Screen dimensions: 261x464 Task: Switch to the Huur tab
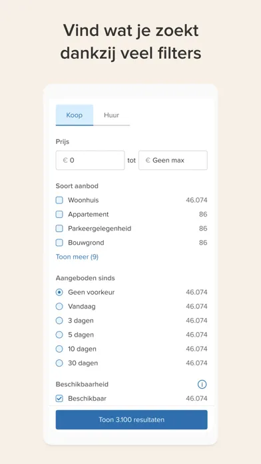pyautogui.click(x=111, y=115)
